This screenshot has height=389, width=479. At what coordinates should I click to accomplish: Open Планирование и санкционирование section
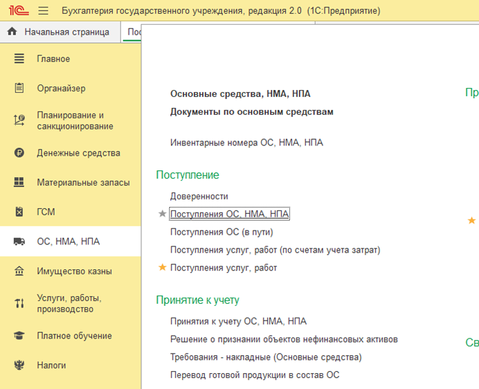pos(71,120)
